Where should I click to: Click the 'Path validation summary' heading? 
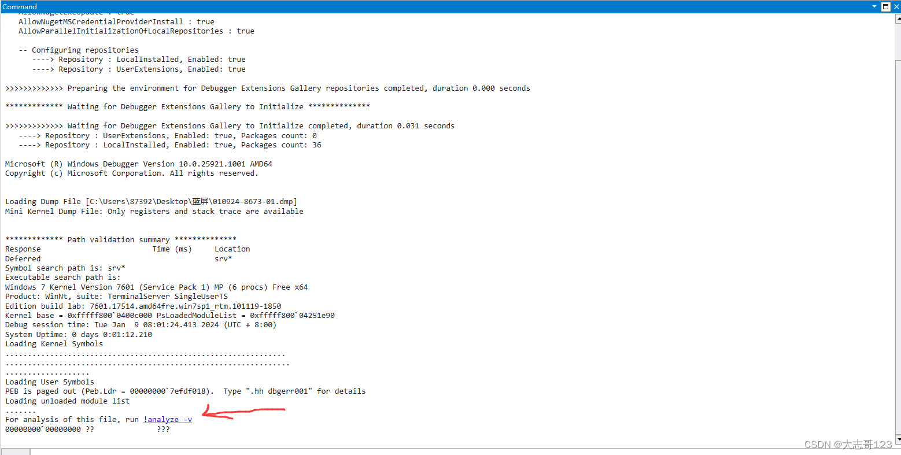[121, 240]
